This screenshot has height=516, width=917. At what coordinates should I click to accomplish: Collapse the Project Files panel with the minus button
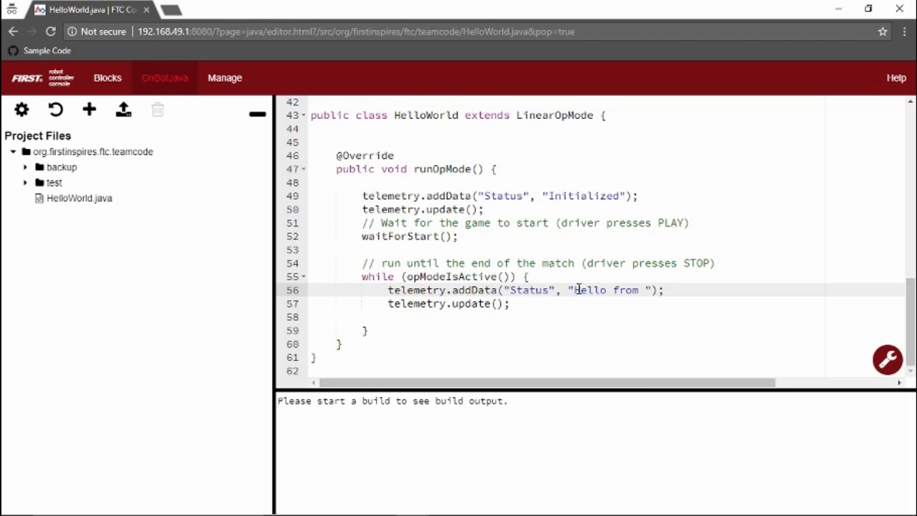[x=257, y=114]
